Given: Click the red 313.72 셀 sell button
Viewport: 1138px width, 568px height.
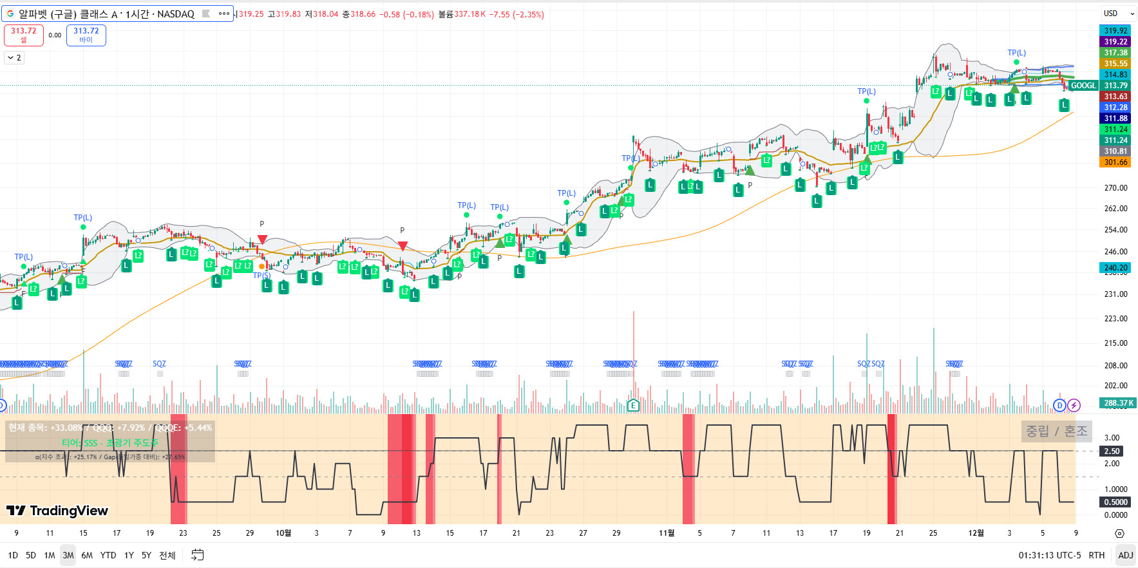Looking at the screenshot, I should (24, 35).
